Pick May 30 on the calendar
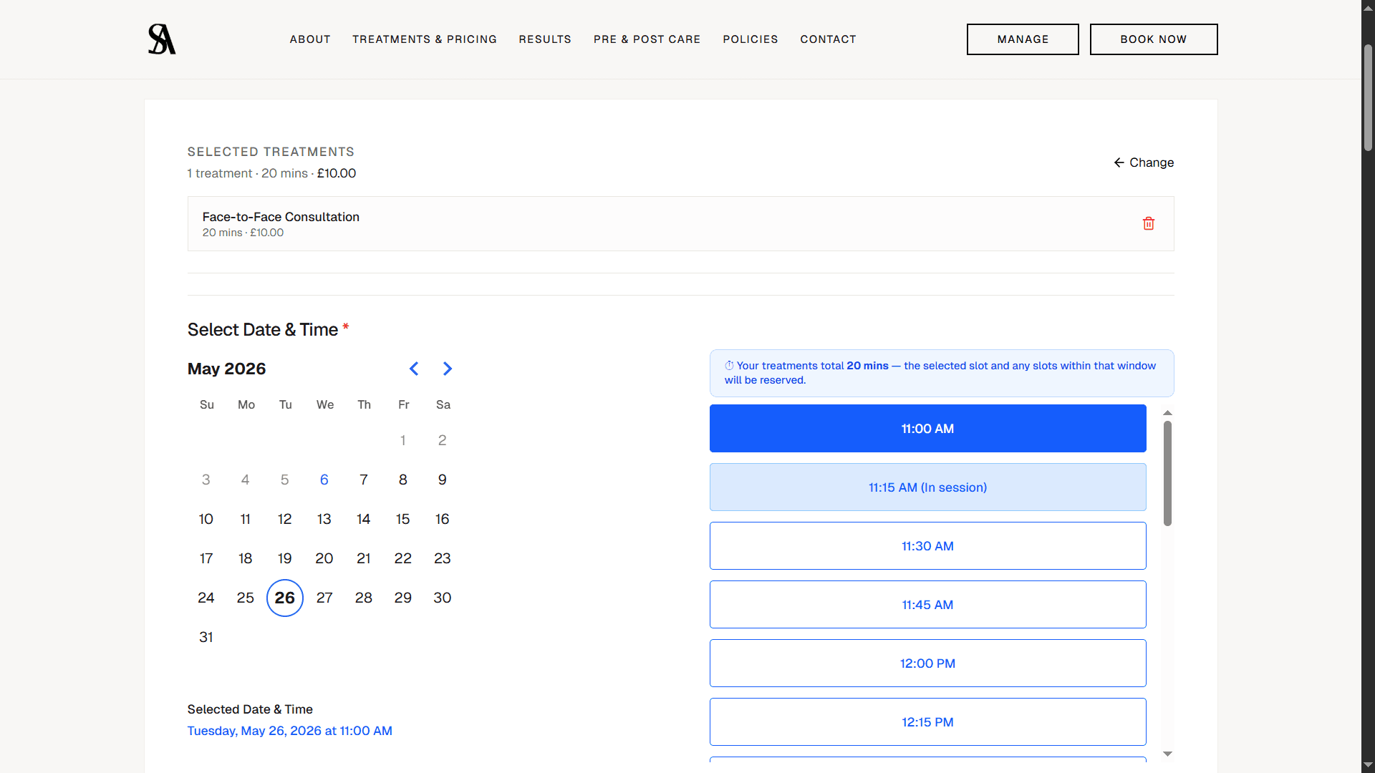1375x773 pixels. (x=443, y=598)
